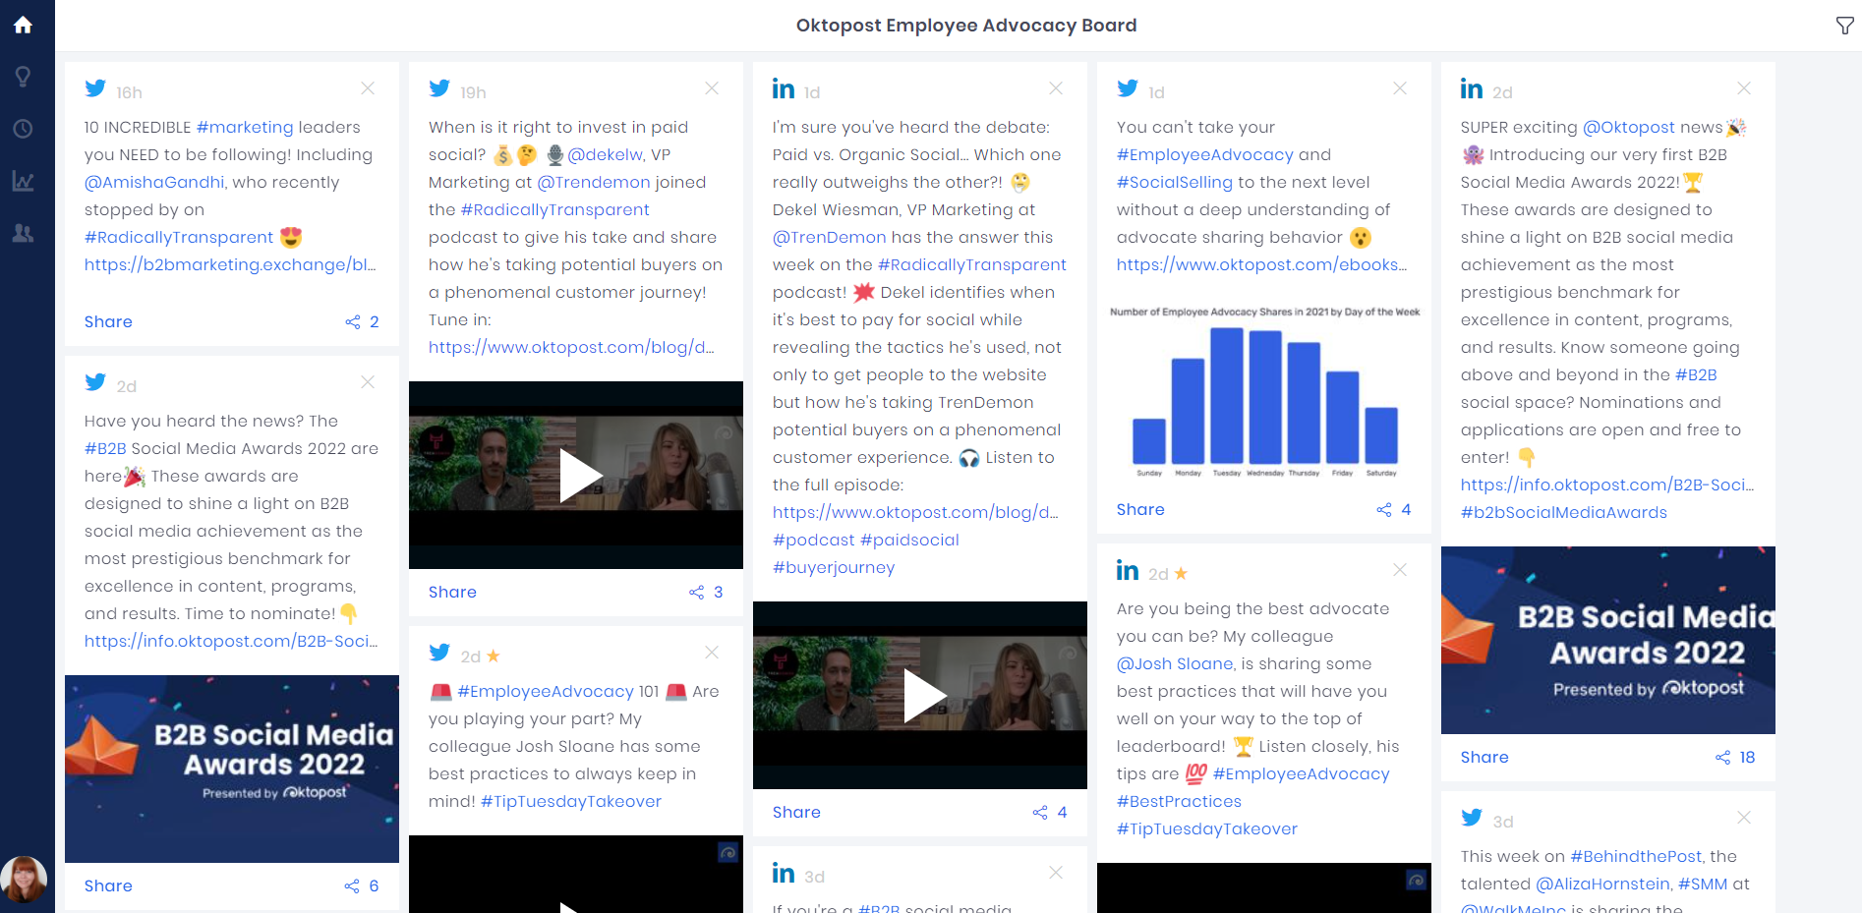Open the #RadicallyTransparent hashtag link
Image resolution: width=1862 pixels, height=913 pixels.
tap(181, 237)
